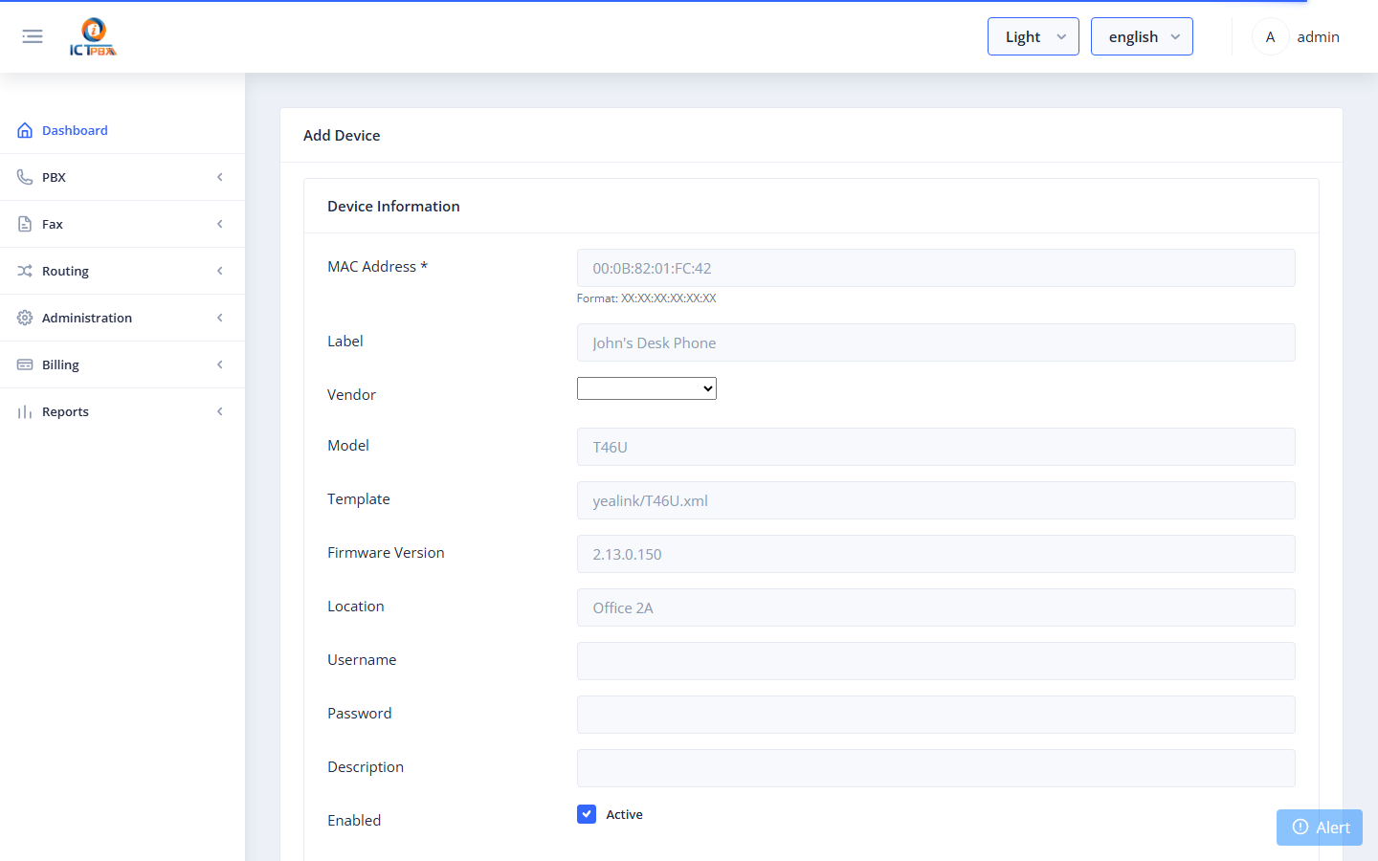The width and height of the screenshot is (1378, 861).
Task: Click the Fax document icon
Action: tap(25, 224)
